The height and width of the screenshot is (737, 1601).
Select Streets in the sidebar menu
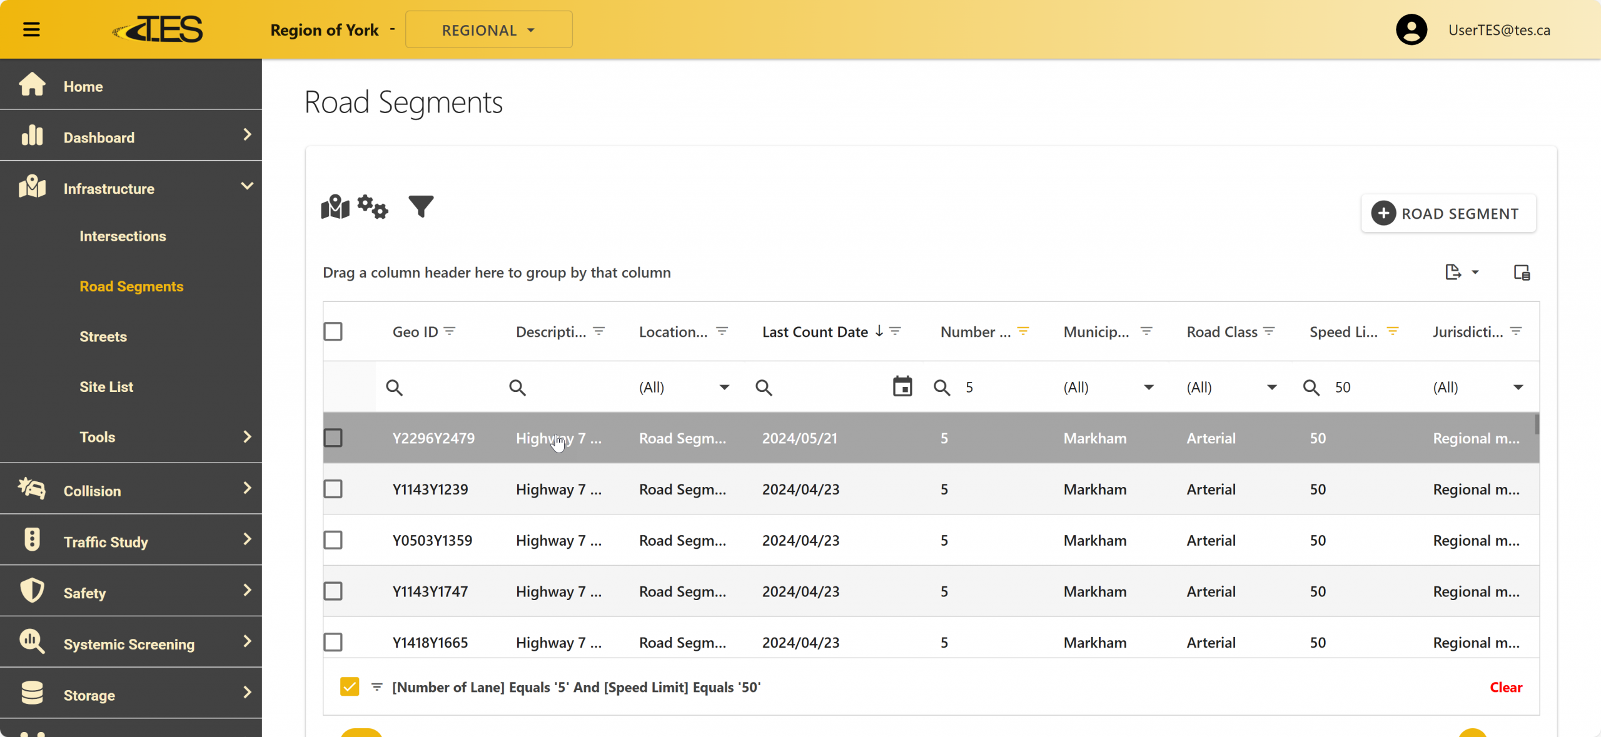click(103, 337)
